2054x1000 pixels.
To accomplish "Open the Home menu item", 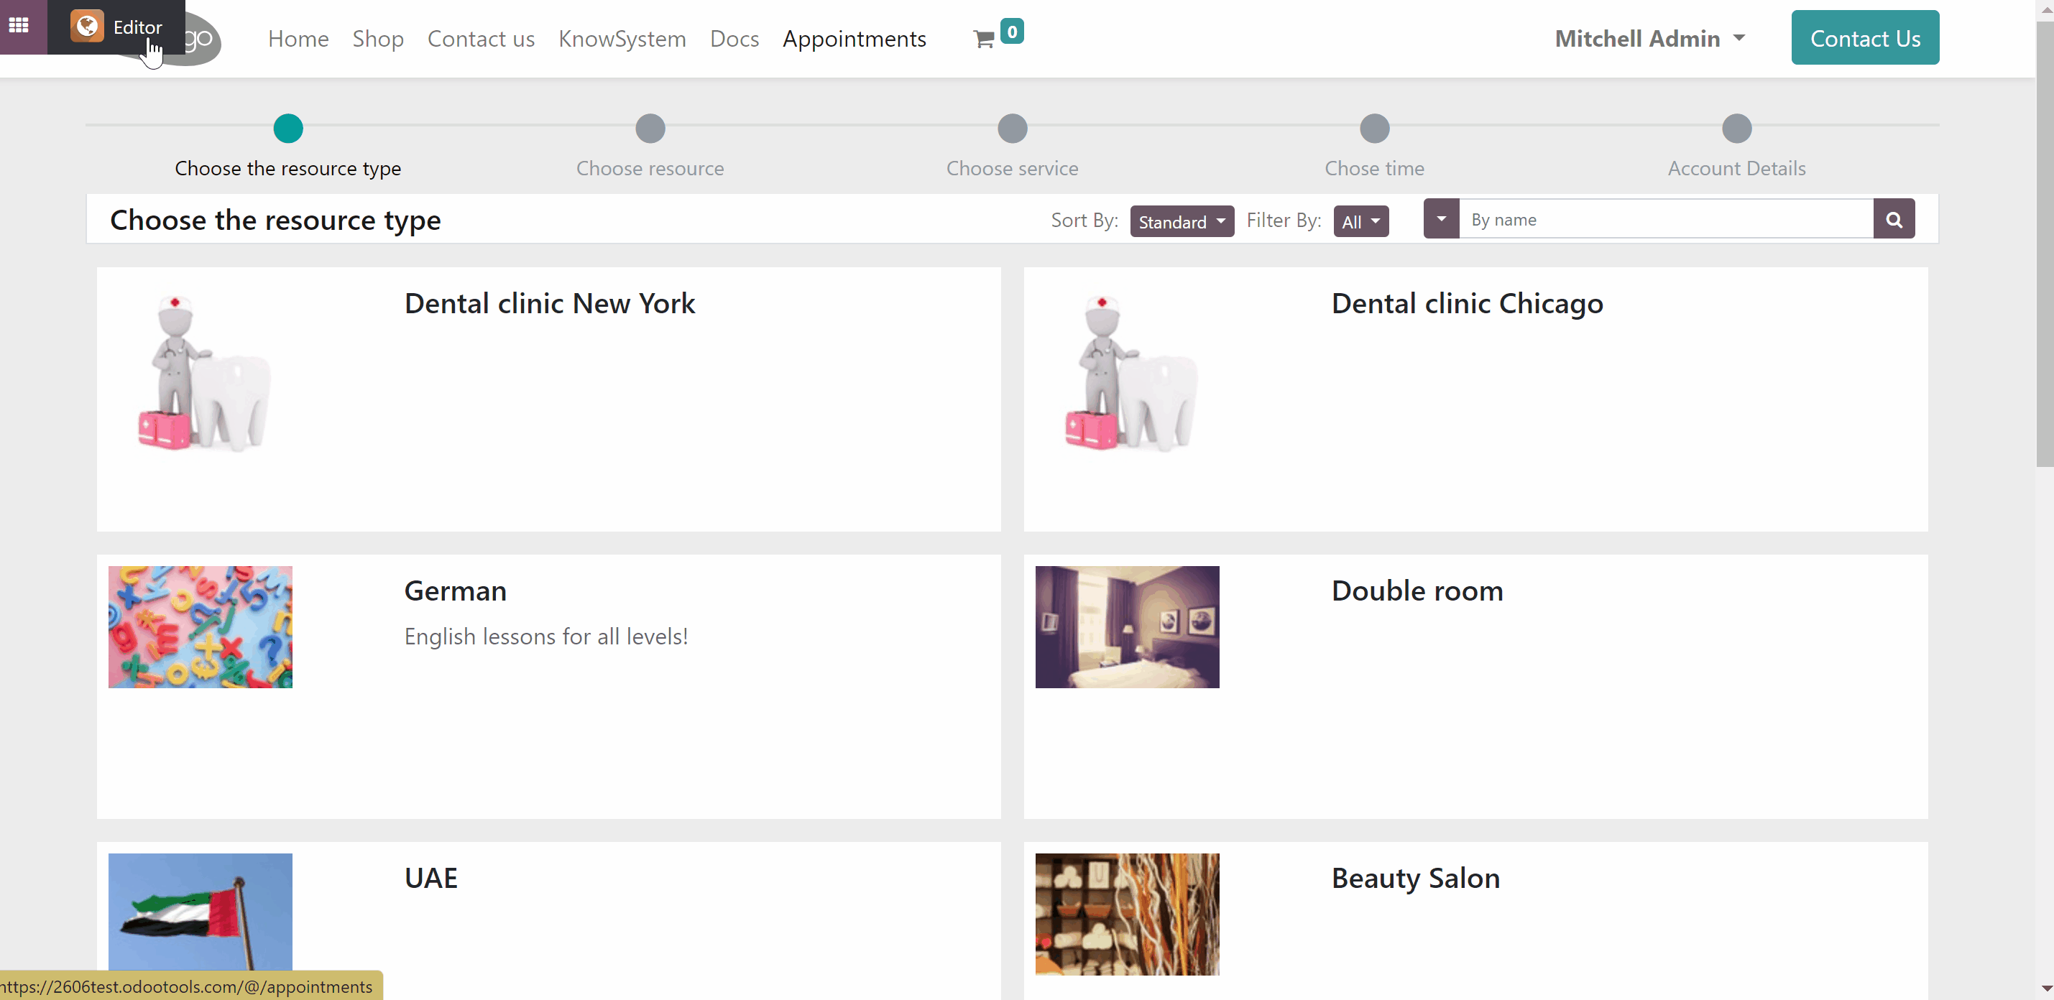I will (x=298, y=38).
